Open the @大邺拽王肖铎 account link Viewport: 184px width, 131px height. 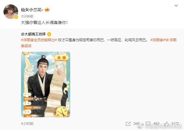(x=33, y=34)
